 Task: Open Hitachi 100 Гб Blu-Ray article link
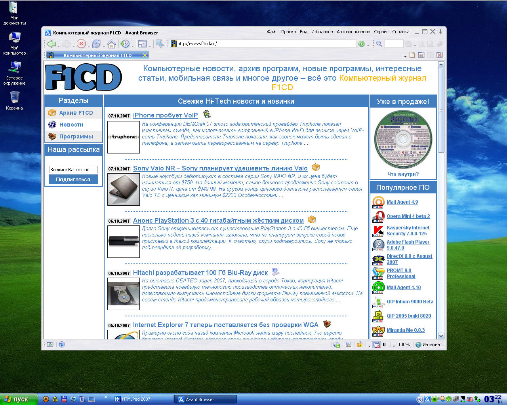200,273
